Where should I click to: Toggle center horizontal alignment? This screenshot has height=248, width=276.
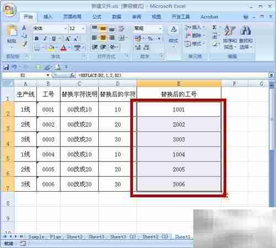click(103, 38)
